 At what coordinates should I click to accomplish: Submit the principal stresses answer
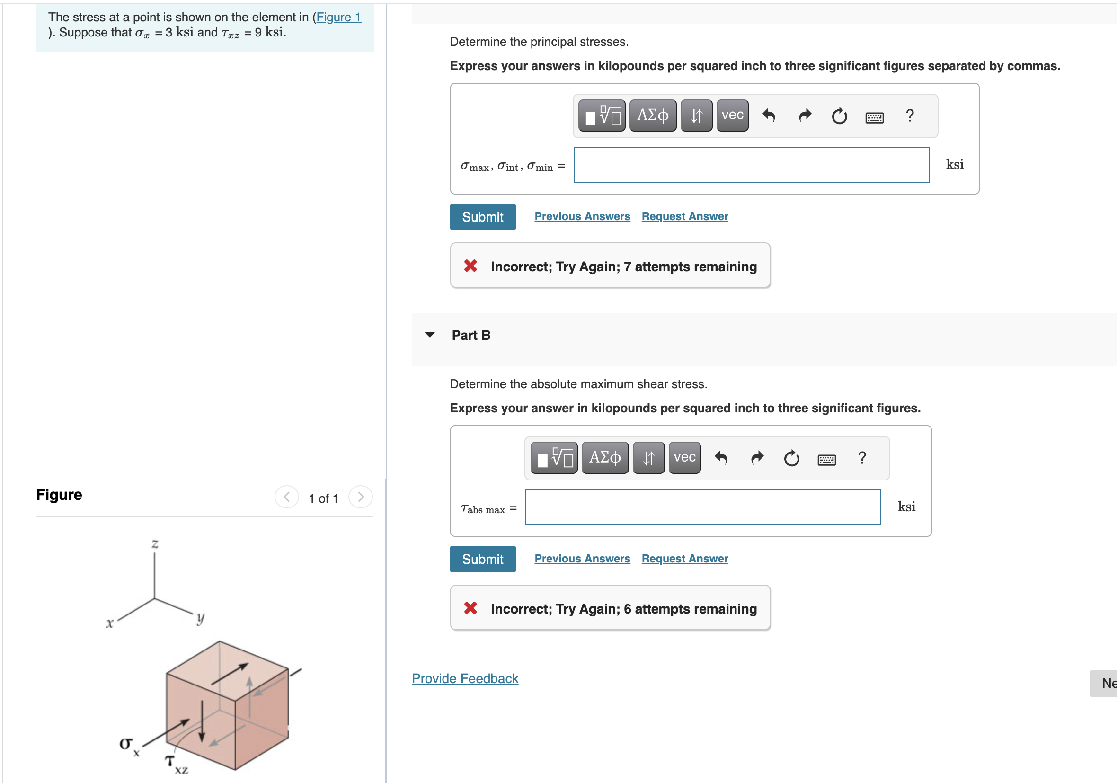483,216
